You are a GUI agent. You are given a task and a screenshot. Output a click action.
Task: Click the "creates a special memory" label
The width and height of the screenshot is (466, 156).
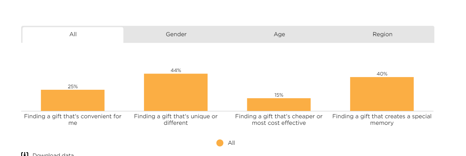382,119
